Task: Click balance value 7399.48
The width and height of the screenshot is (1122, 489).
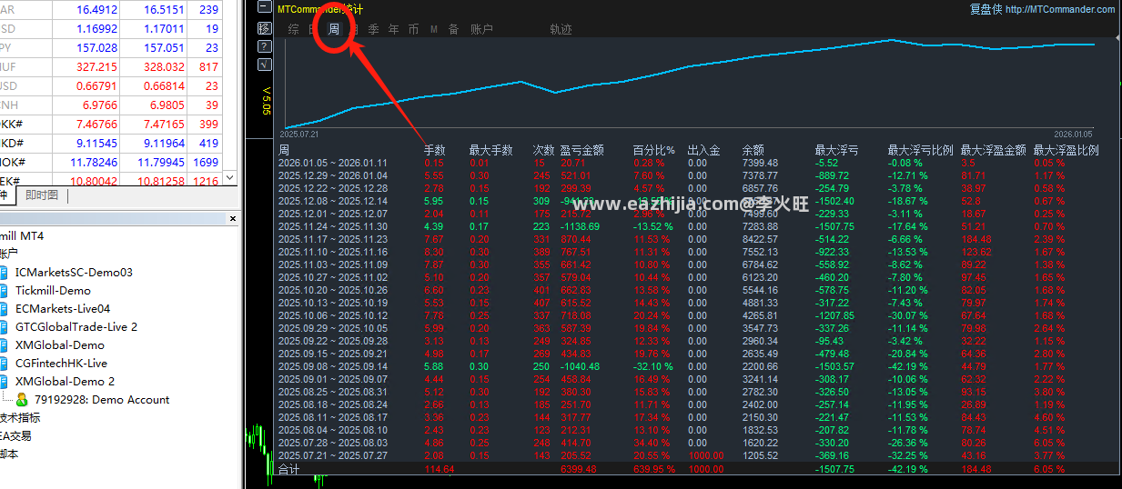Action: pyautogui.click(x=760, y=163)
